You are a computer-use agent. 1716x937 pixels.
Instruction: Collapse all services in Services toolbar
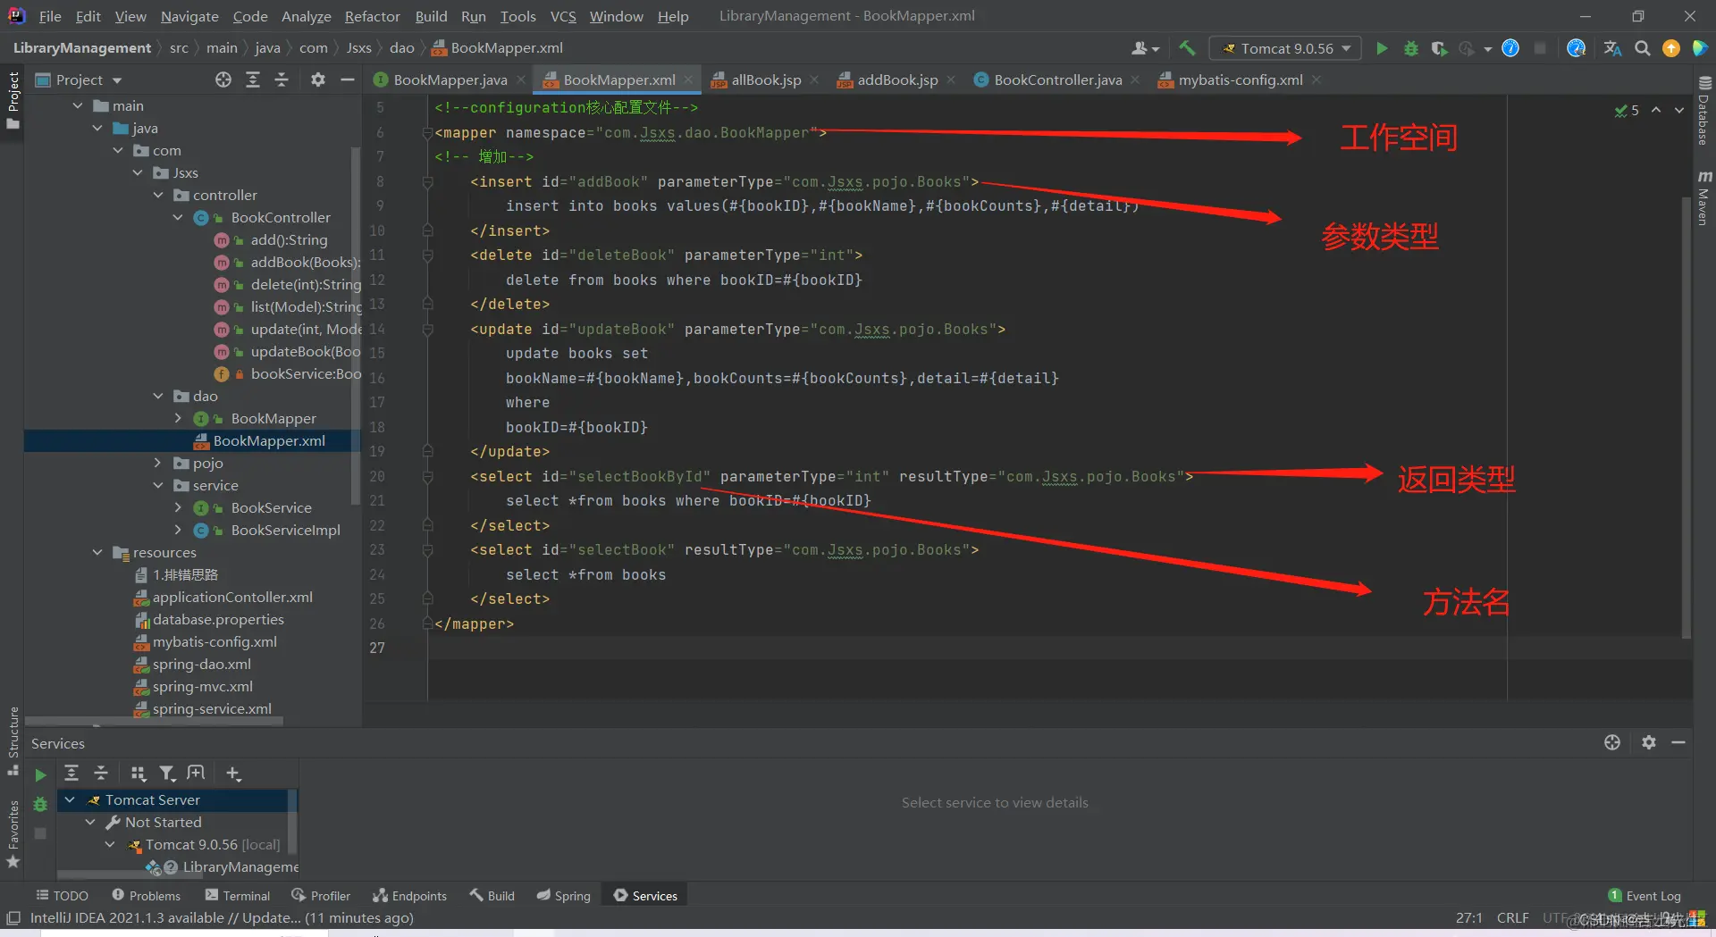[101, 773]
